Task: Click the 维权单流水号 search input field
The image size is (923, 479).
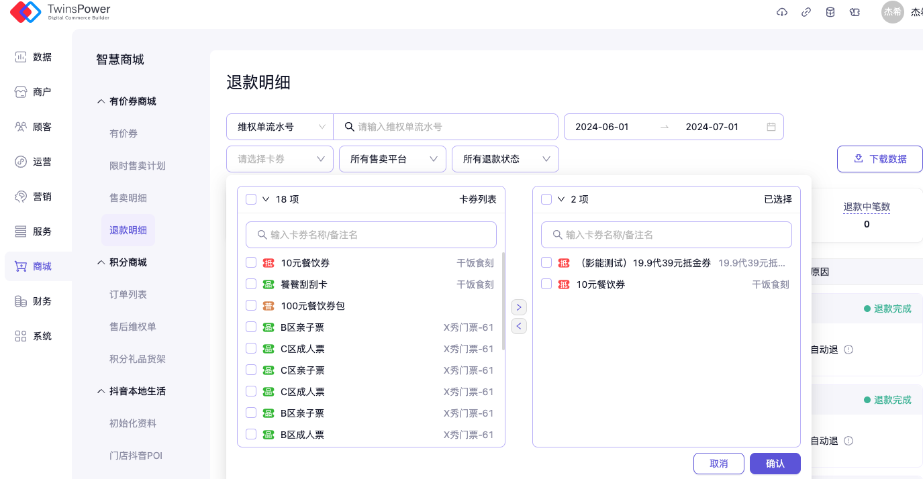Action: pos(453,127)
